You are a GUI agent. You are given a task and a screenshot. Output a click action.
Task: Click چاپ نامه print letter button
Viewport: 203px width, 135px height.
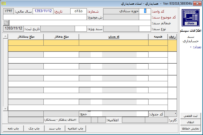13,128
